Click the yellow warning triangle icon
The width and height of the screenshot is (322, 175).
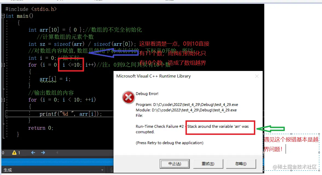[14, 153]
